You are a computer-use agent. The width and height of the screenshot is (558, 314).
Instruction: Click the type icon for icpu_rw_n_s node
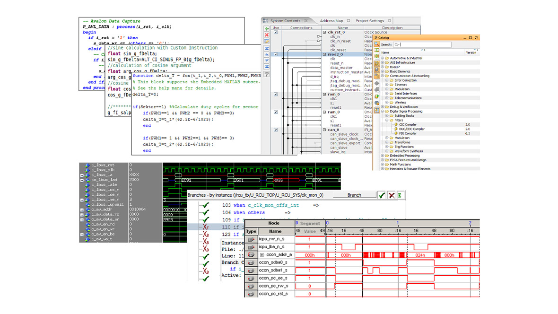point(251,240)
